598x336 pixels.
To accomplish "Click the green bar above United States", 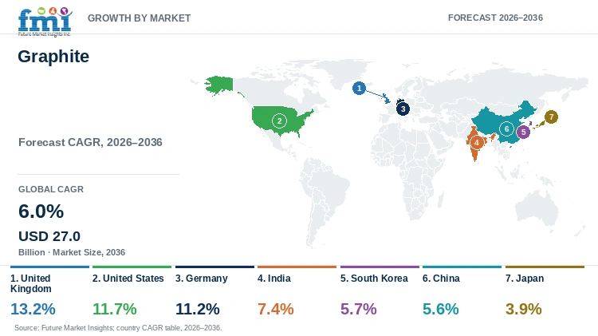I will [x=132, y=267].
